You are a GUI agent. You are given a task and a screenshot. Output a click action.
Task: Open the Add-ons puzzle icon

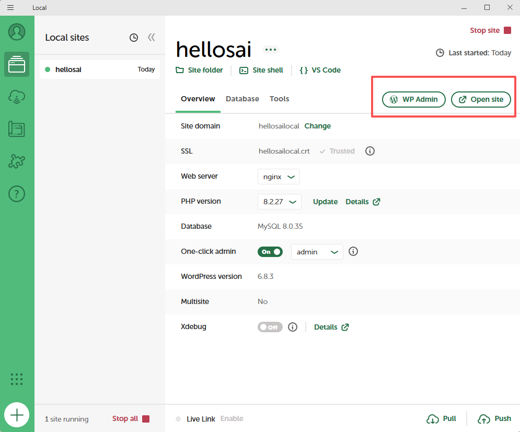pos(17,161)
